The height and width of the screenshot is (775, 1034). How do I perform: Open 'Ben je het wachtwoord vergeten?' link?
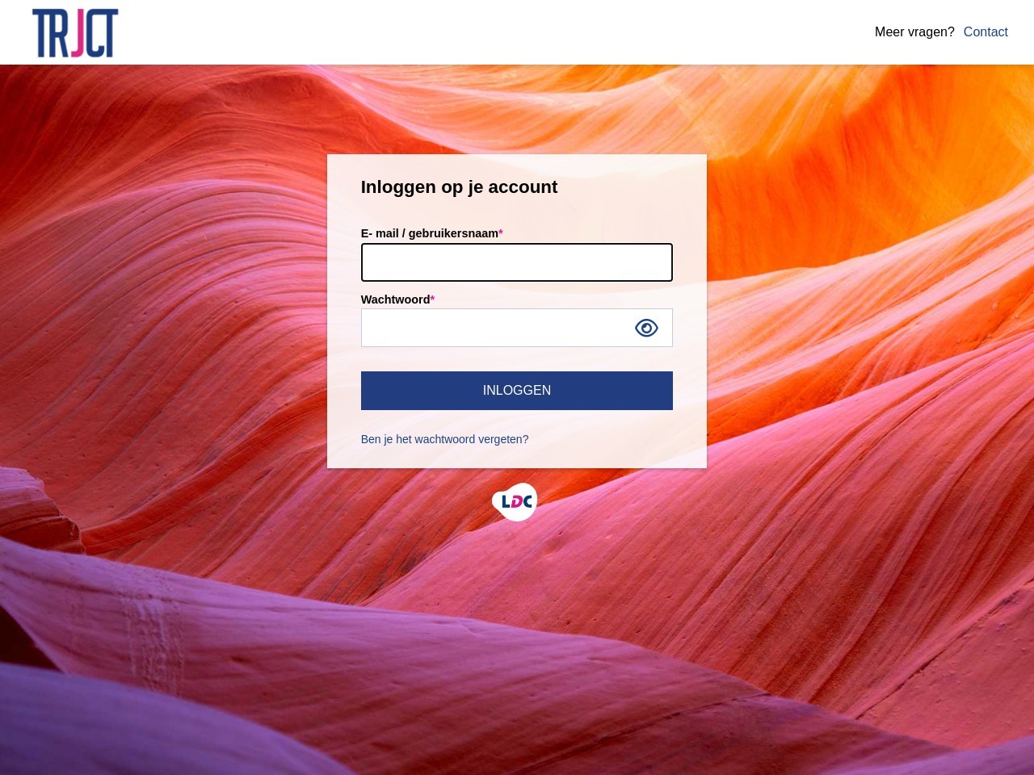tap(444, 439)
